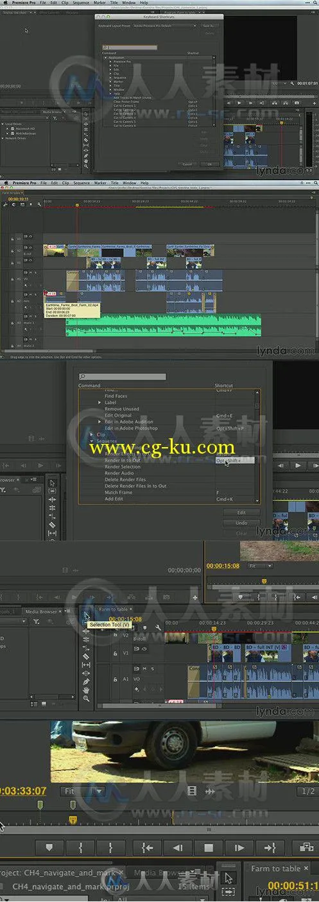Screen dimensions: 319x902
Task: Select the Add Edit command row
Action: (167, 498)
